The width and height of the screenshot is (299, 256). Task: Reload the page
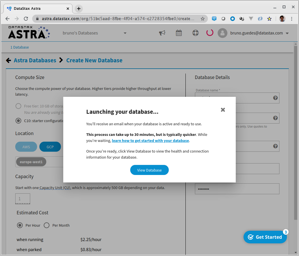[x=26, y=19]
